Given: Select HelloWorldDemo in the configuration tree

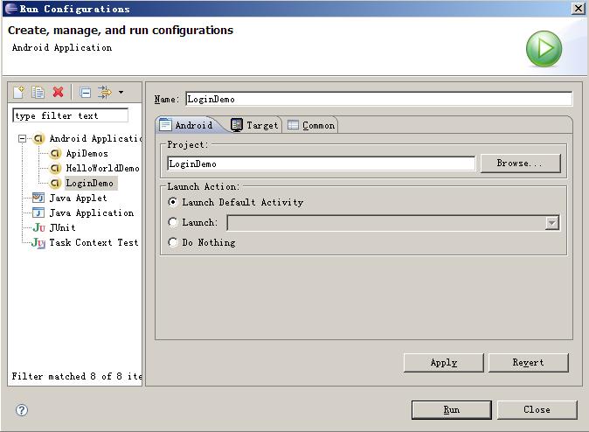Looking at the screenshot, I should 102,168.
